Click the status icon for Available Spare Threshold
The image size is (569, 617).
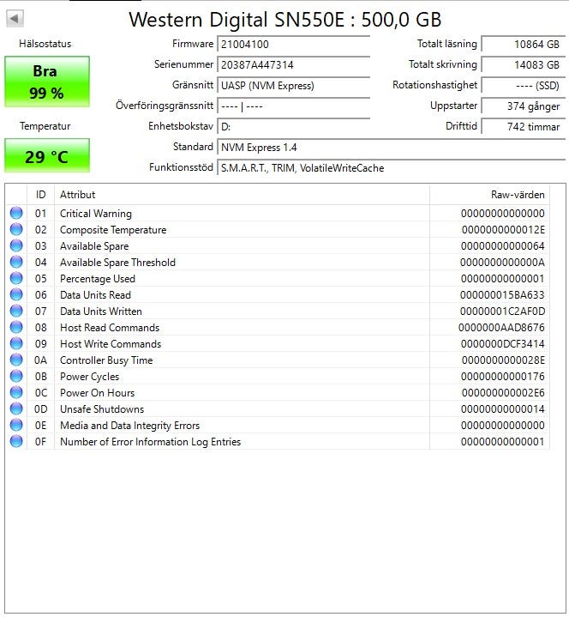click(x=16, y=262)
